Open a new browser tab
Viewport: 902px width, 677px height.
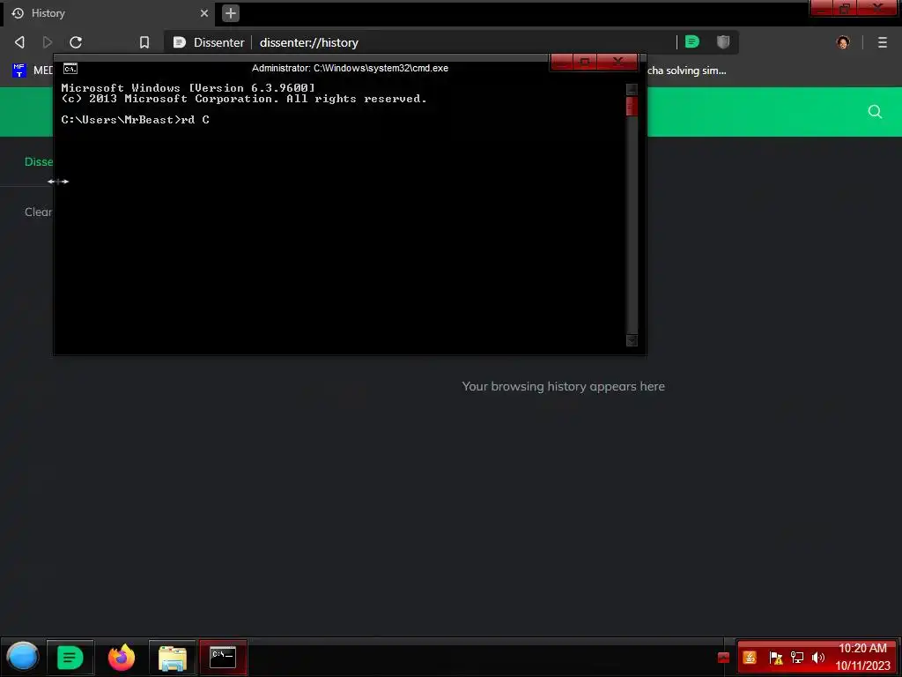click(231, 13)
